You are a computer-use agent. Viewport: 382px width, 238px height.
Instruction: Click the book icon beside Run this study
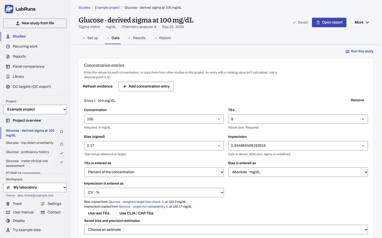[x=348, y=52]
